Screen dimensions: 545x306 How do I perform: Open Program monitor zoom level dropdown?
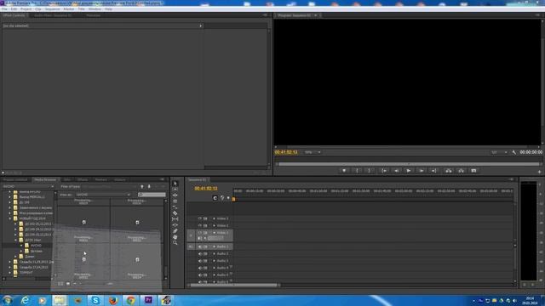(x=313, y=152)
